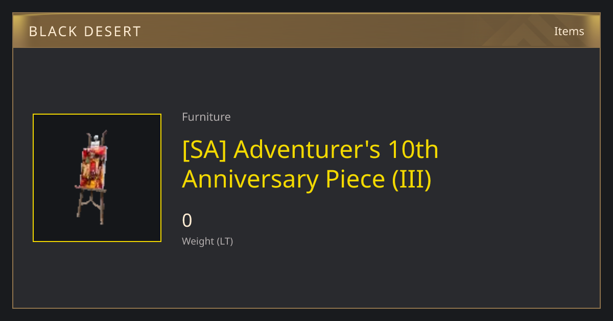The image size is (613, 321).
Task: Open the Items link in header
Action: coord(569,31)
